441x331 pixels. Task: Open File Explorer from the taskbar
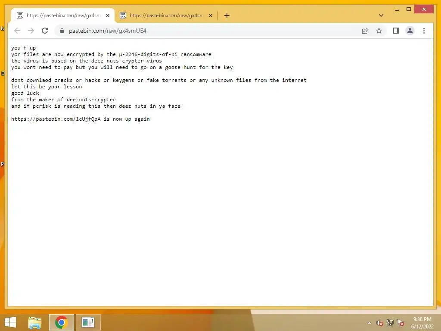pos(35,322)
